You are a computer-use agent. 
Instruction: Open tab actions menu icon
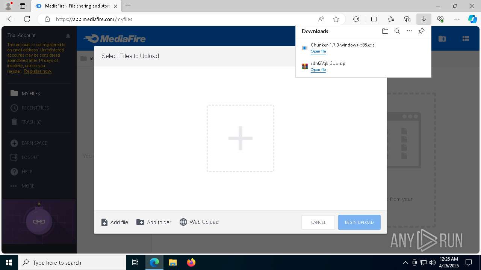[23, 6]
